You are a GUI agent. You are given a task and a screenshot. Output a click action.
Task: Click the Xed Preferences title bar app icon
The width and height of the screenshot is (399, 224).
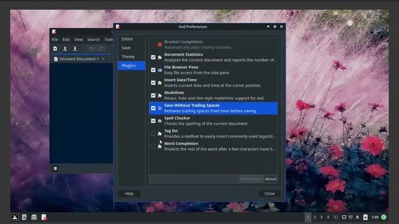118,27
